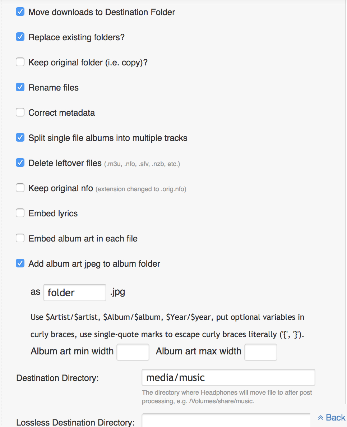Uncheck Split single file albums option
Screen dimensions: 347x427
pyautogui.click(x=20, y=138)
